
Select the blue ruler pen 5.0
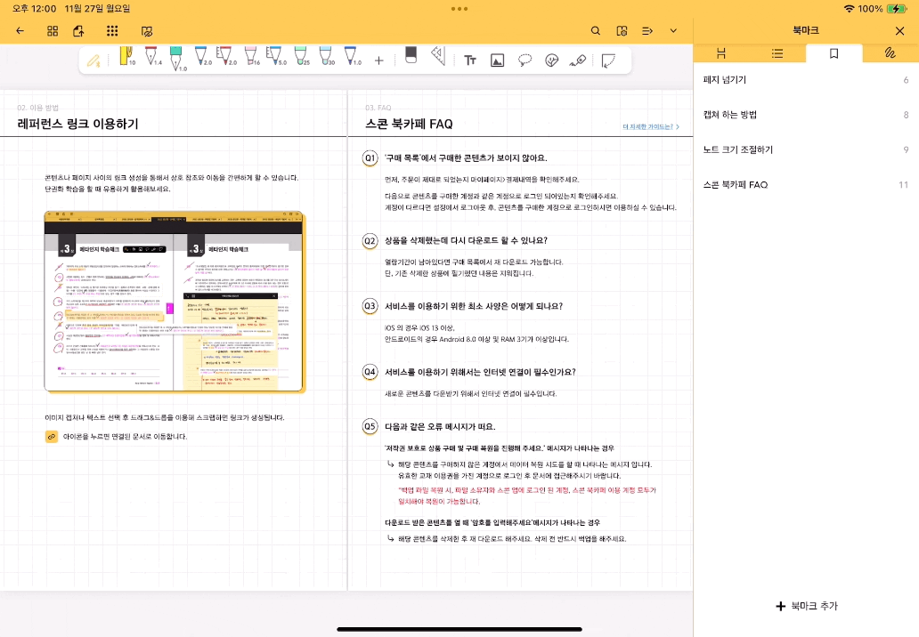tap(276, 57)
